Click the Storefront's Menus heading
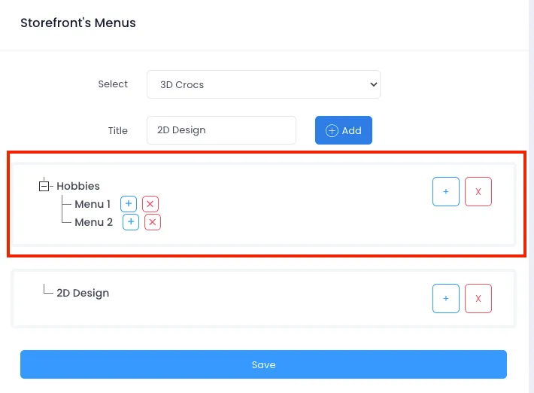This screenshot has width=534, height=393. pyautogui.click(x=78, y=23)
